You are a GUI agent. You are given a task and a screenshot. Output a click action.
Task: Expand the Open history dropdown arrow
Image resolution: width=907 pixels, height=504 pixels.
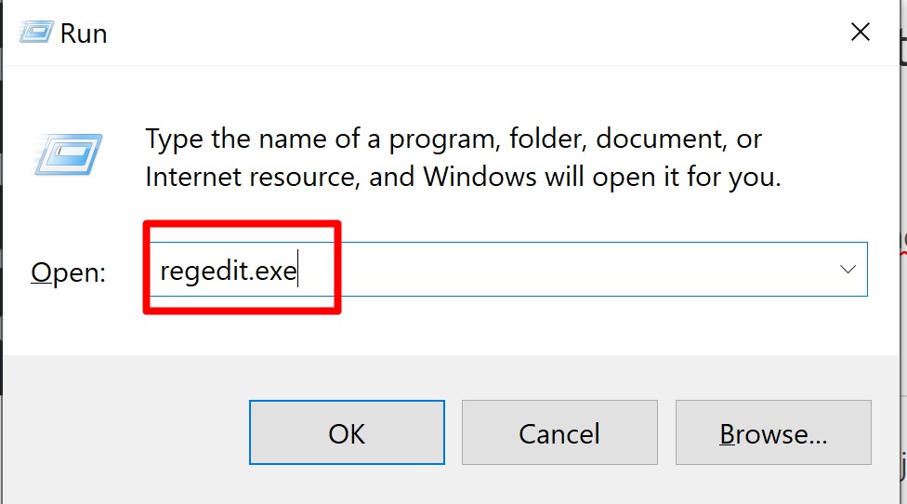pos(847,270)
